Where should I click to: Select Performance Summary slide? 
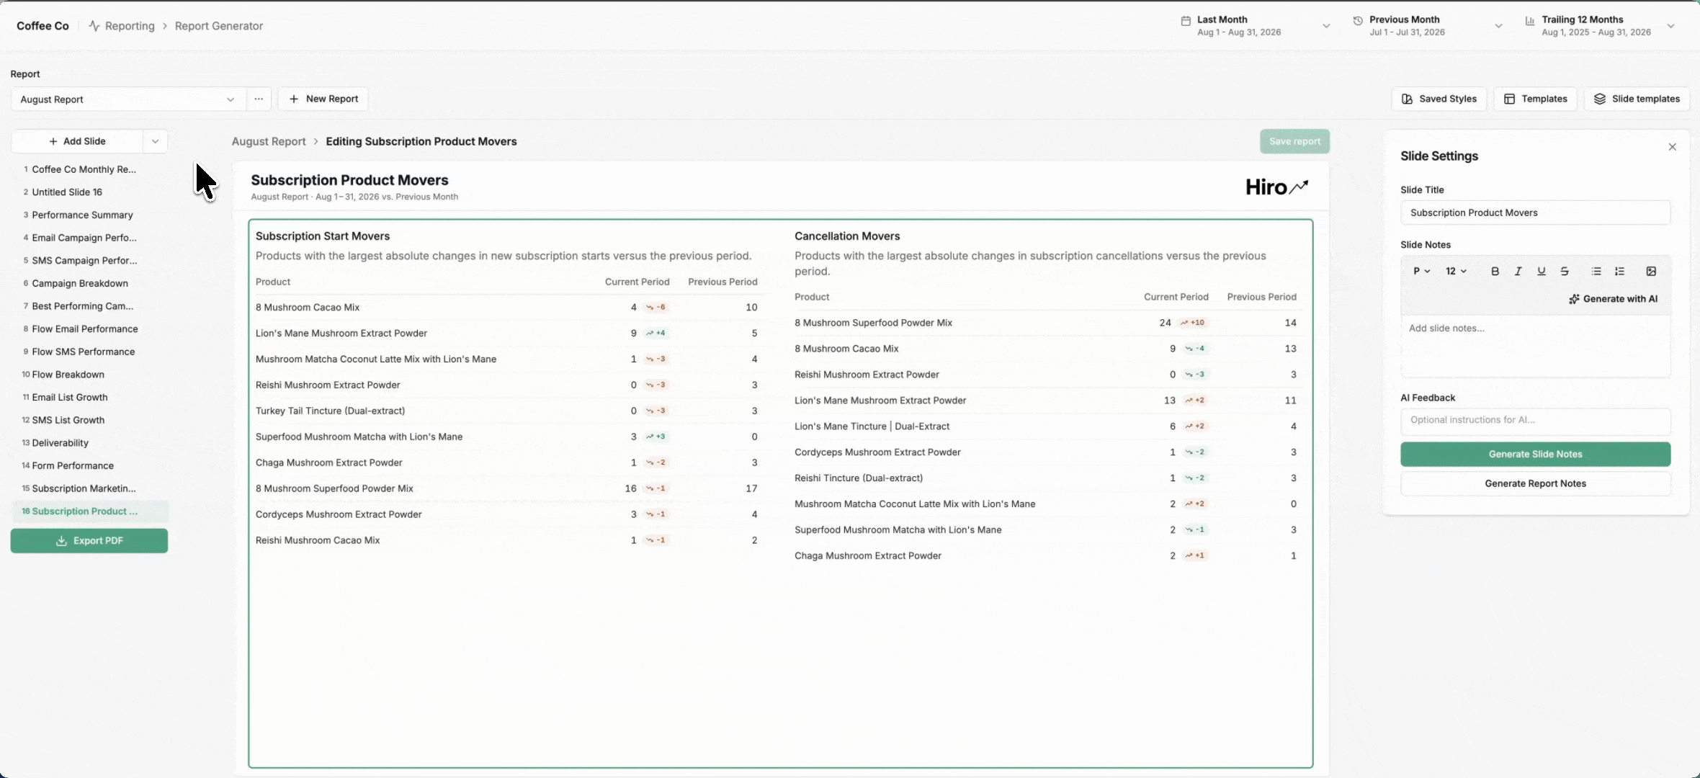pos(89,215)
